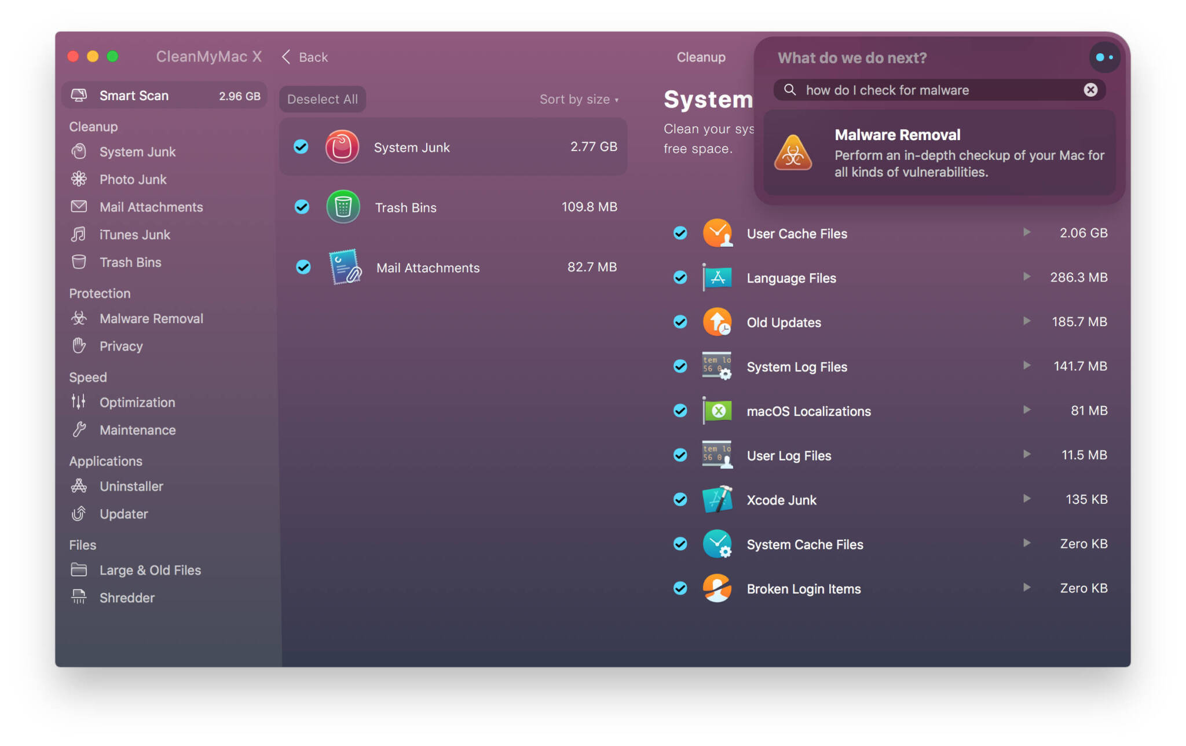This screenshot has width=1186, height=746.
Task: Click the macOS Localizations green flag icon
Action: pyautogui.click(x=718, y=411)
